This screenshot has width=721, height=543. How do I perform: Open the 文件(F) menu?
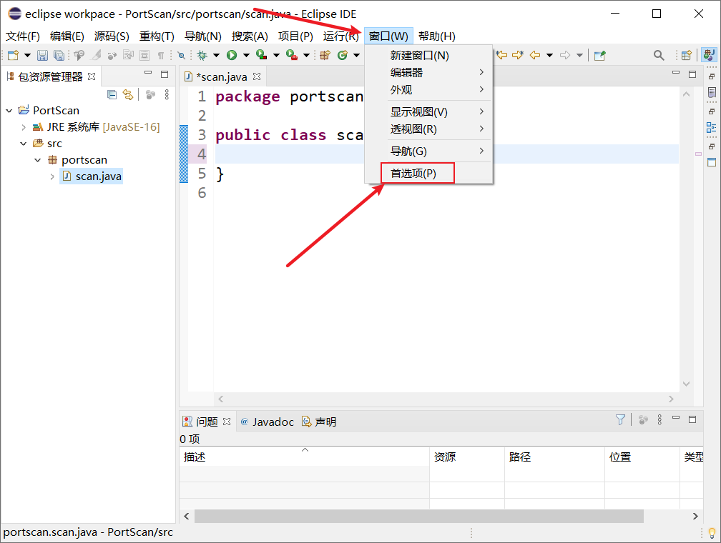pyautogui.click(x=23, y=36)
